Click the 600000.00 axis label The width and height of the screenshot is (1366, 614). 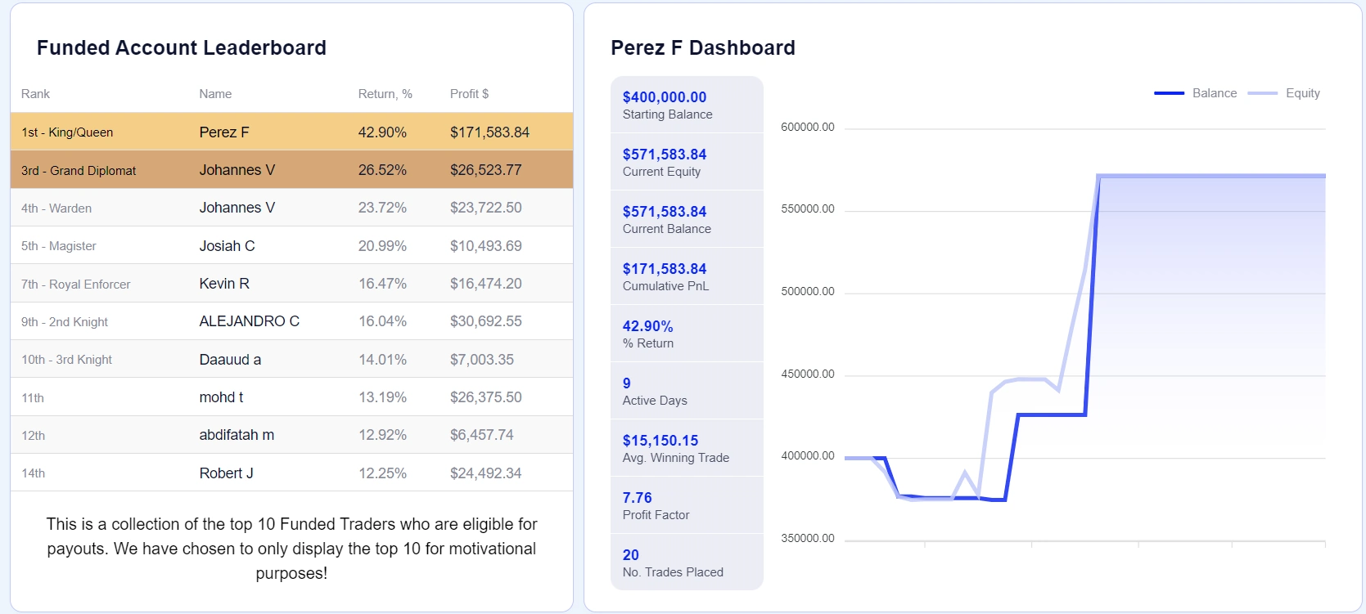click(x=808, y=128)
